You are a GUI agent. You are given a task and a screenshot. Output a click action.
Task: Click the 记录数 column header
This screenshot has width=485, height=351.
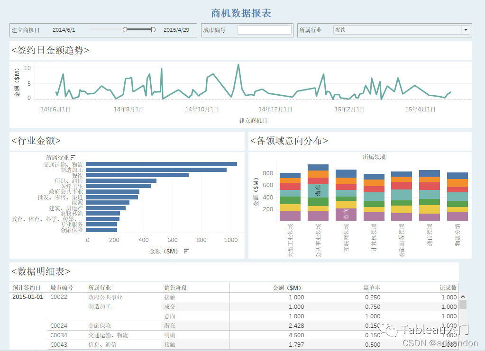click(x=448, y=288)
